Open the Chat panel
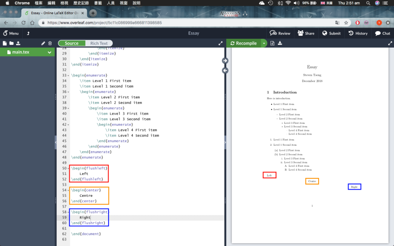Image resolution: width=394 pixels, height=246 pixels. click(382, 33)
